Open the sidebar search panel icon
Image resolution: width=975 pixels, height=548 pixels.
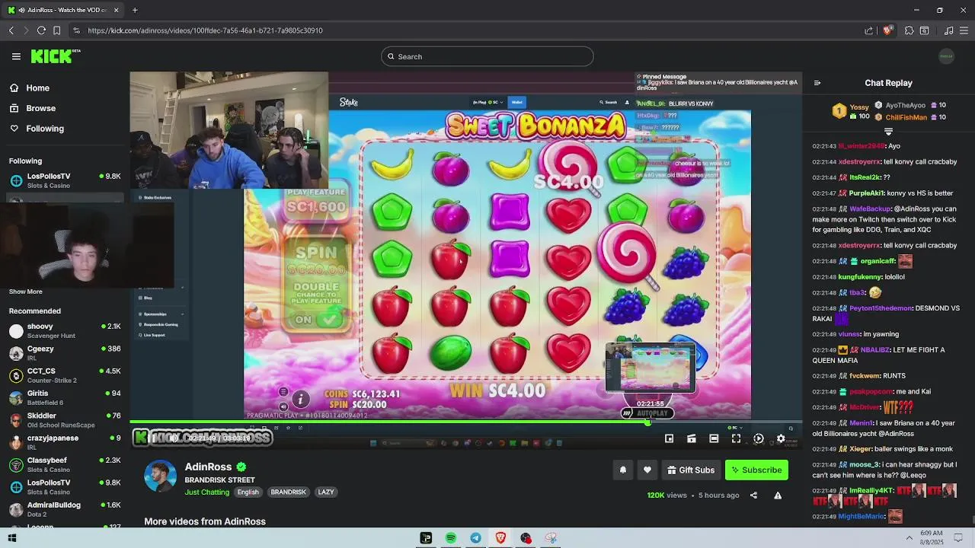click(x=924, y=30)
